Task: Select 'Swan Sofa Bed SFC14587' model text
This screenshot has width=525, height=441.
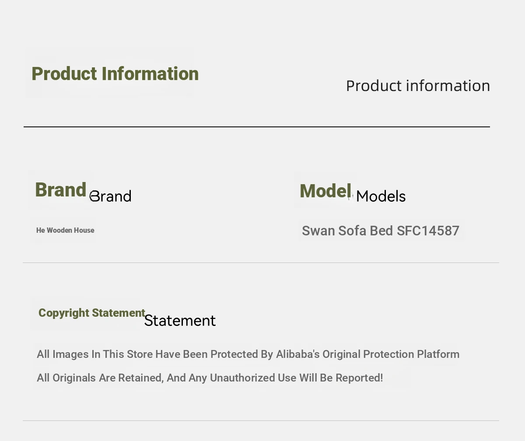Action: [x=381, y=231]
